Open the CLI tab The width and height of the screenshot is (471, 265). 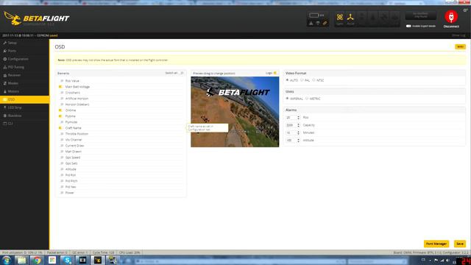24,124
